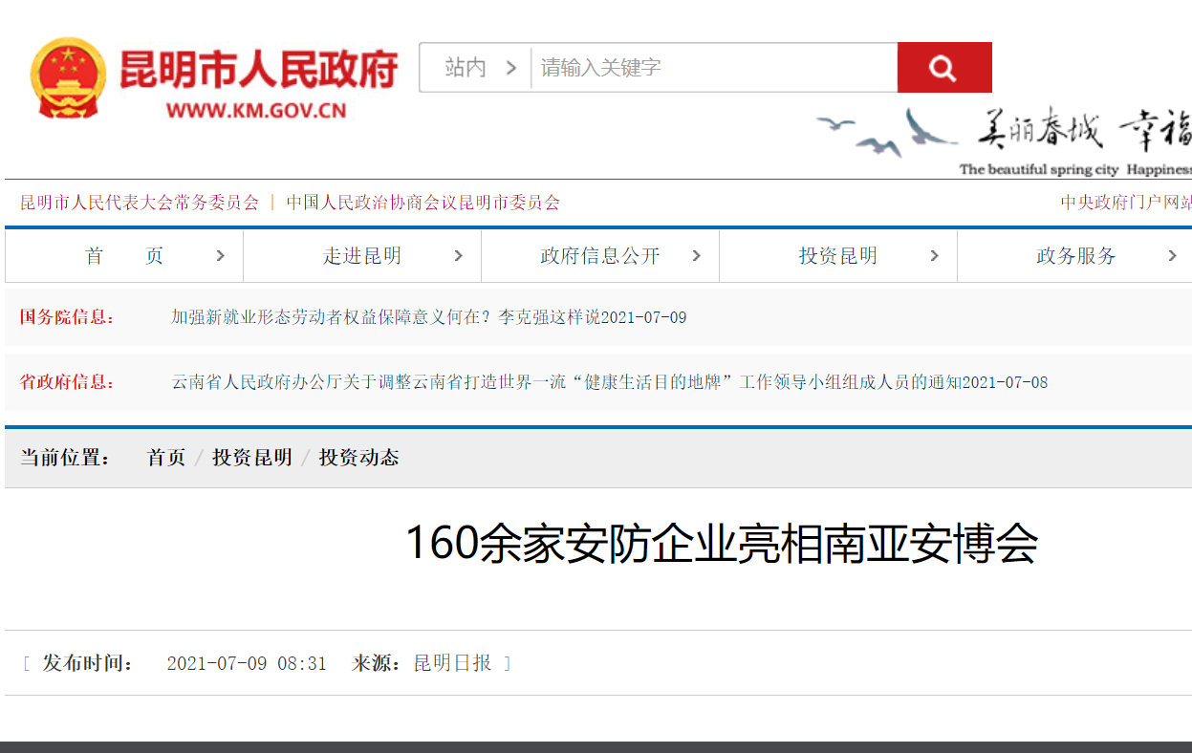The height and width of the screenshot is (753, 1192).
Task: Open 昆明市人民代表大会常务委员会 link
Action: point(140,203)
